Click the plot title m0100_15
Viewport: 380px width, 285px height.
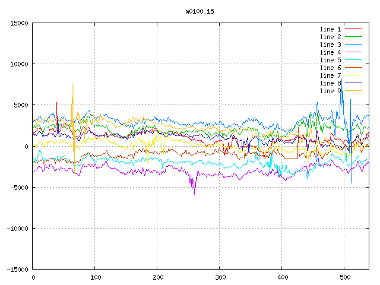tap(199, 11)
